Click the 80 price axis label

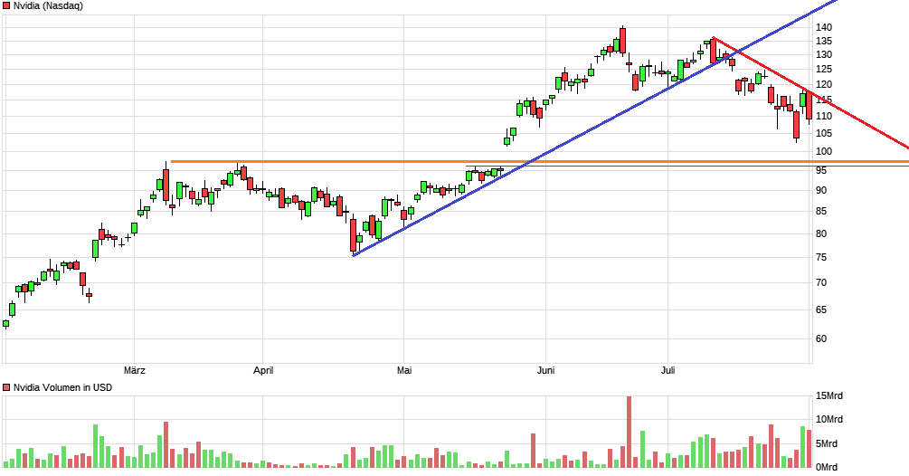pos(821,233)
